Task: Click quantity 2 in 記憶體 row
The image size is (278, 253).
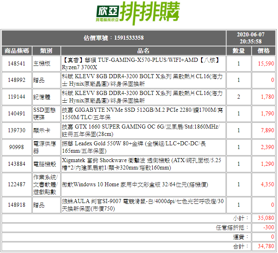Action: (x=239, y=97)
